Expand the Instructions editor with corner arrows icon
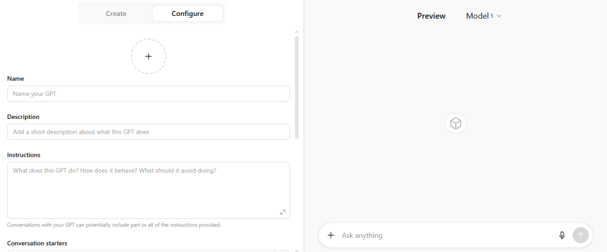 [x=283, y=212]
